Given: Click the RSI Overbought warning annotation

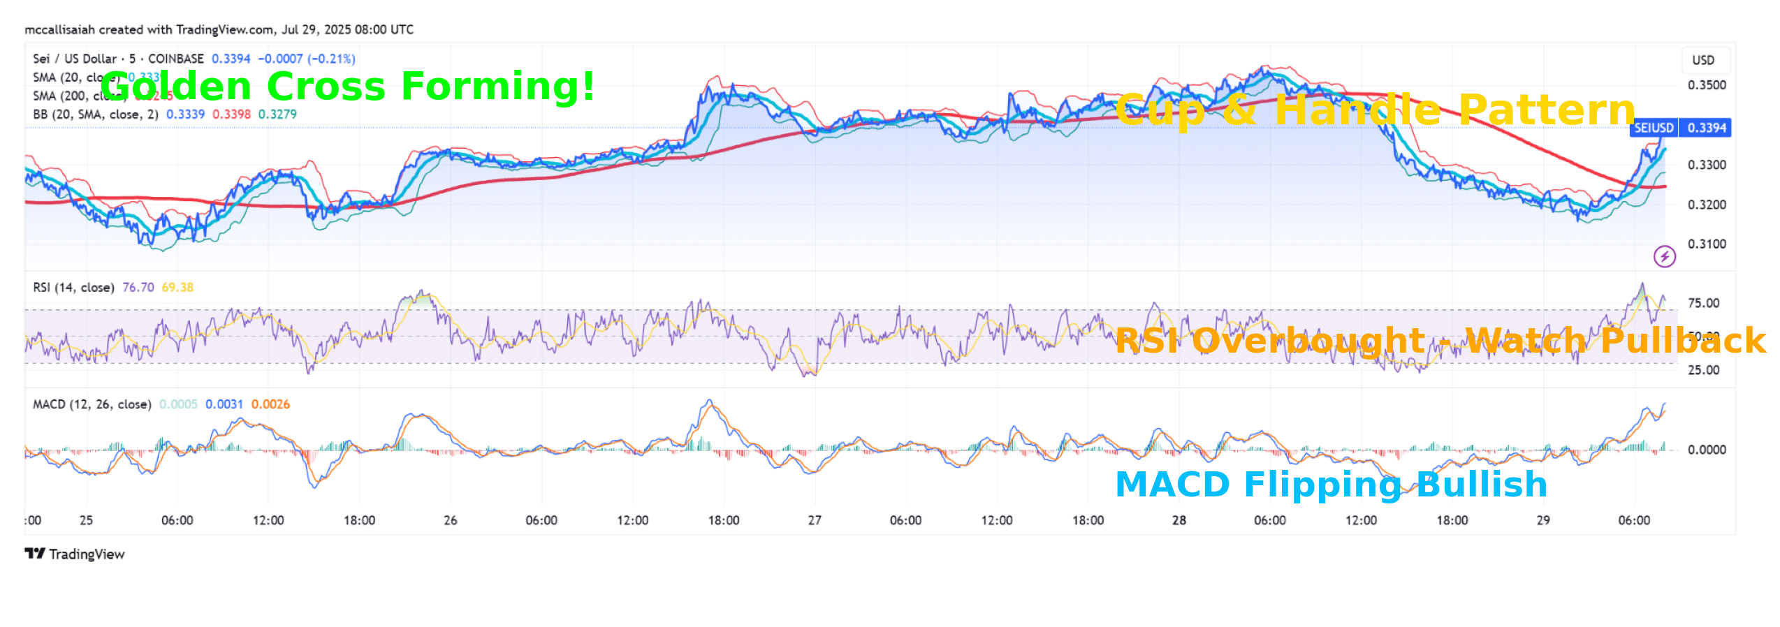Looking at the screenshot, I should (1439, 341).
